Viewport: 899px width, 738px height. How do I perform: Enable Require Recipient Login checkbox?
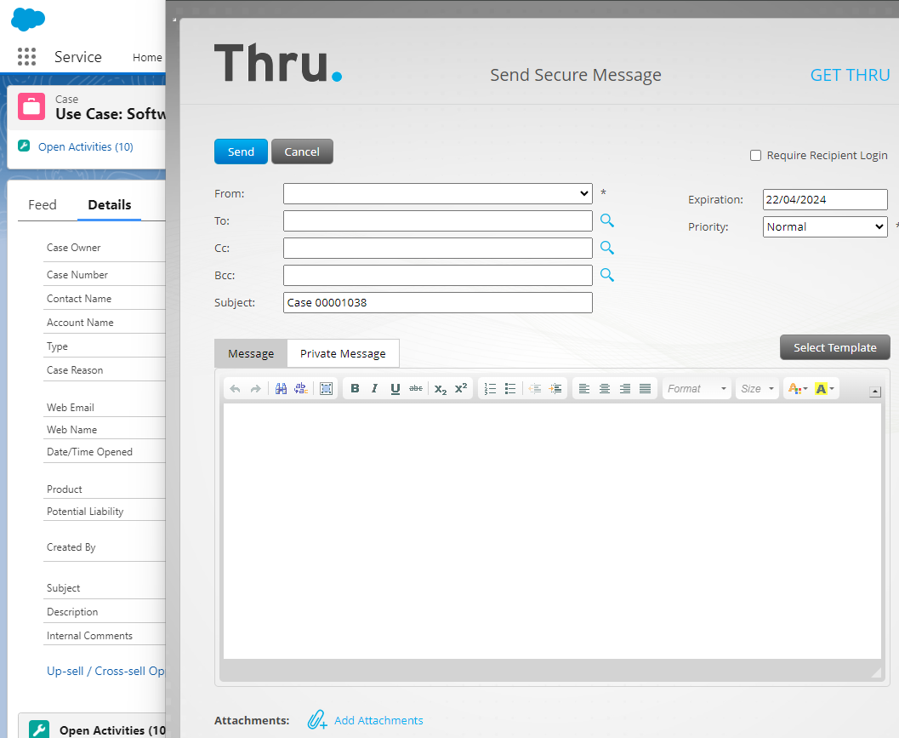(755, 156)
